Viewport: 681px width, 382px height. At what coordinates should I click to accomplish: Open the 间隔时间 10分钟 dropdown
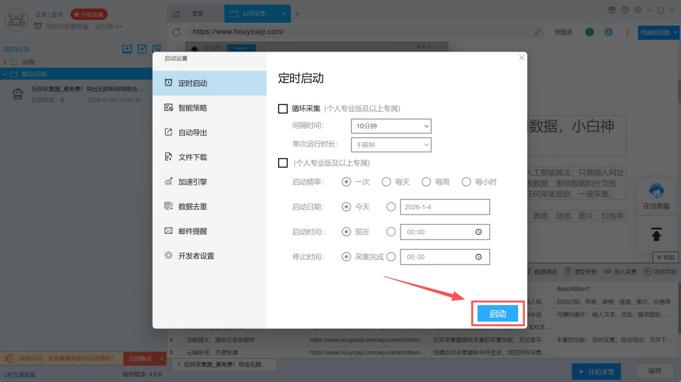point(391,126)
